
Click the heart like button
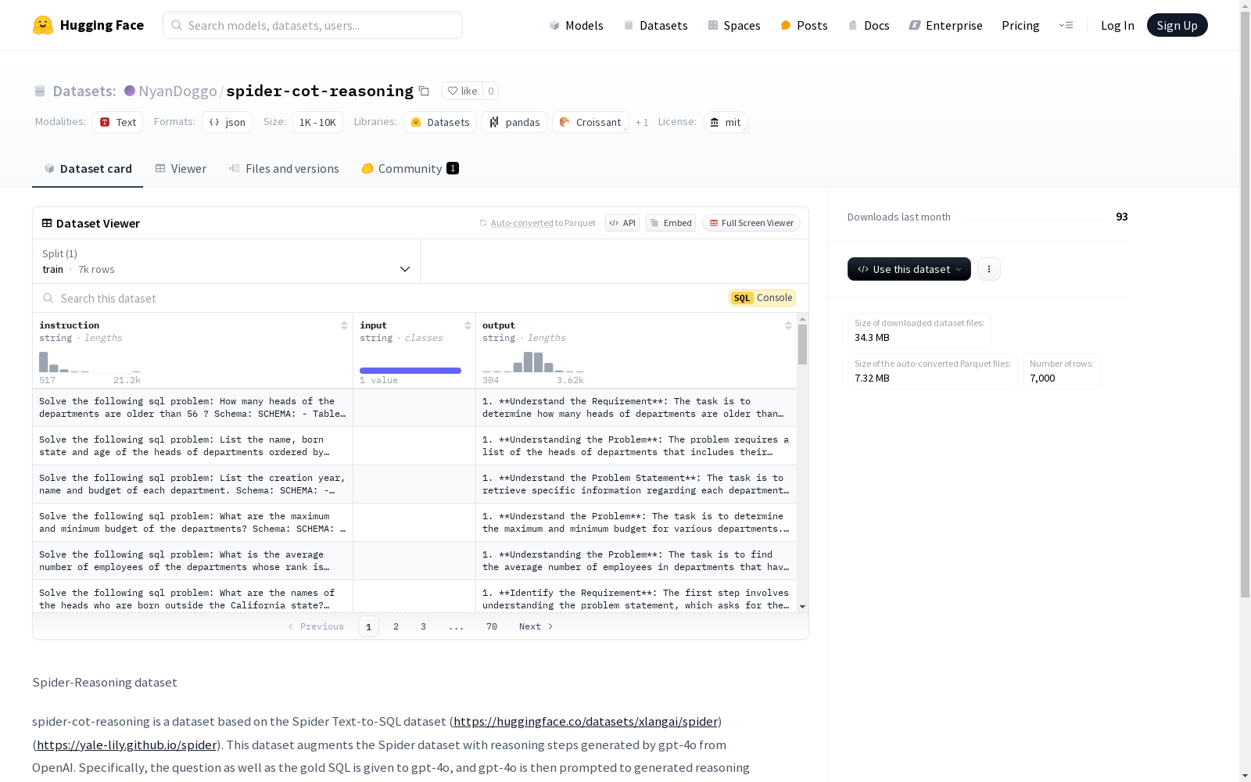(462, 91)
